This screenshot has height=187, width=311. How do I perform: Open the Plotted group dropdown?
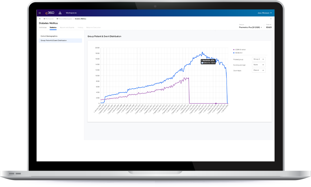click(x=259, y=59)
